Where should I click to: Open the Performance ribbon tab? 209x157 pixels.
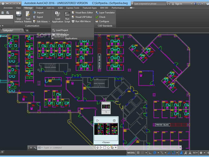click(x=118, y=8)
